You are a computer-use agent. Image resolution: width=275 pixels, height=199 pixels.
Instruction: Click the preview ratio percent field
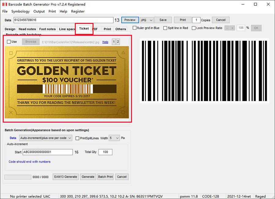[x=241, y=28]
